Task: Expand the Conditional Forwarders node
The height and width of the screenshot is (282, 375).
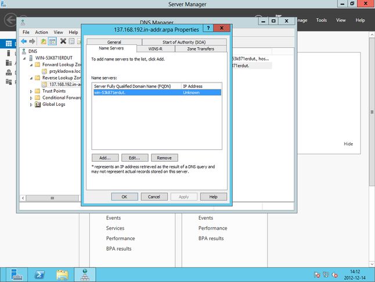Action: [x=31, y=98]
